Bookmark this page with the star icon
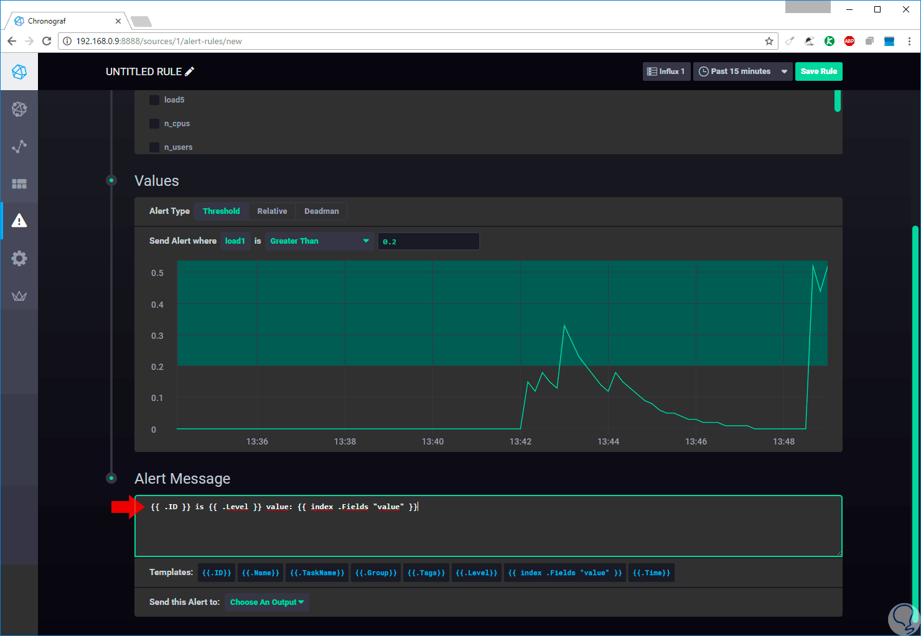921x636 pixels. [769, 41]
